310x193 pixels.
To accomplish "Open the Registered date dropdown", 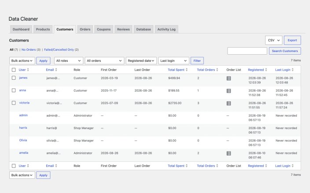I will pyautogui.click(x=141, y=61).
